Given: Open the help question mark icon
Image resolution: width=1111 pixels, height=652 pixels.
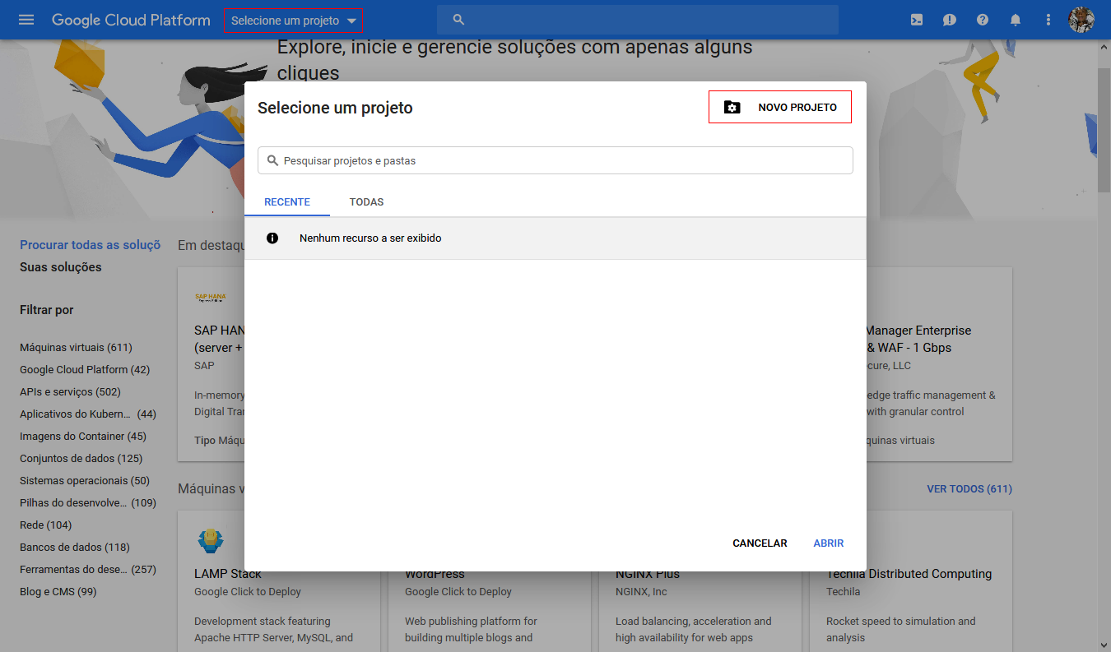Looking at the screenshot, I should [x=983, y=20].
